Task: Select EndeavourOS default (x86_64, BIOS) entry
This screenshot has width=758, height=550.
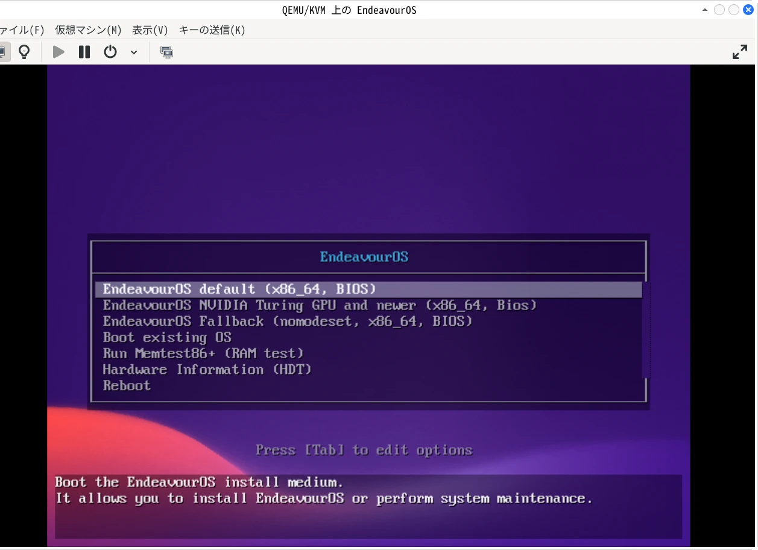Action: point(239,289)
